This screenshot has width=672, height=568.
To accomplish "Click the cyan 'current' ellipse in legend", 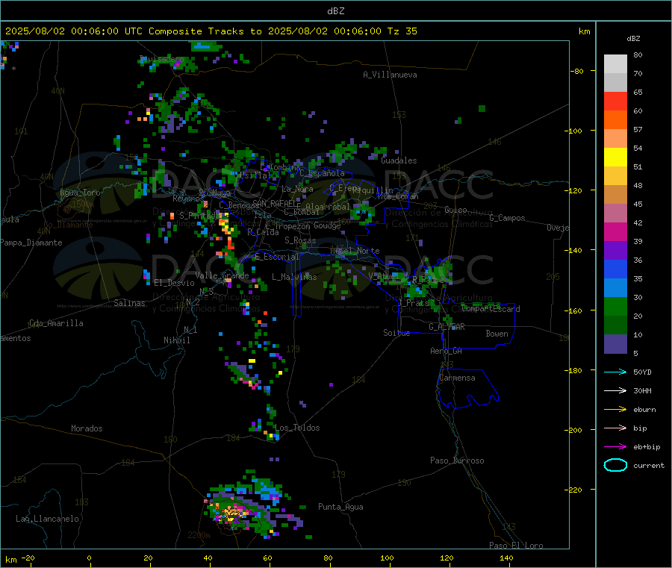I will pyautogui.click(x=615, y=465).
